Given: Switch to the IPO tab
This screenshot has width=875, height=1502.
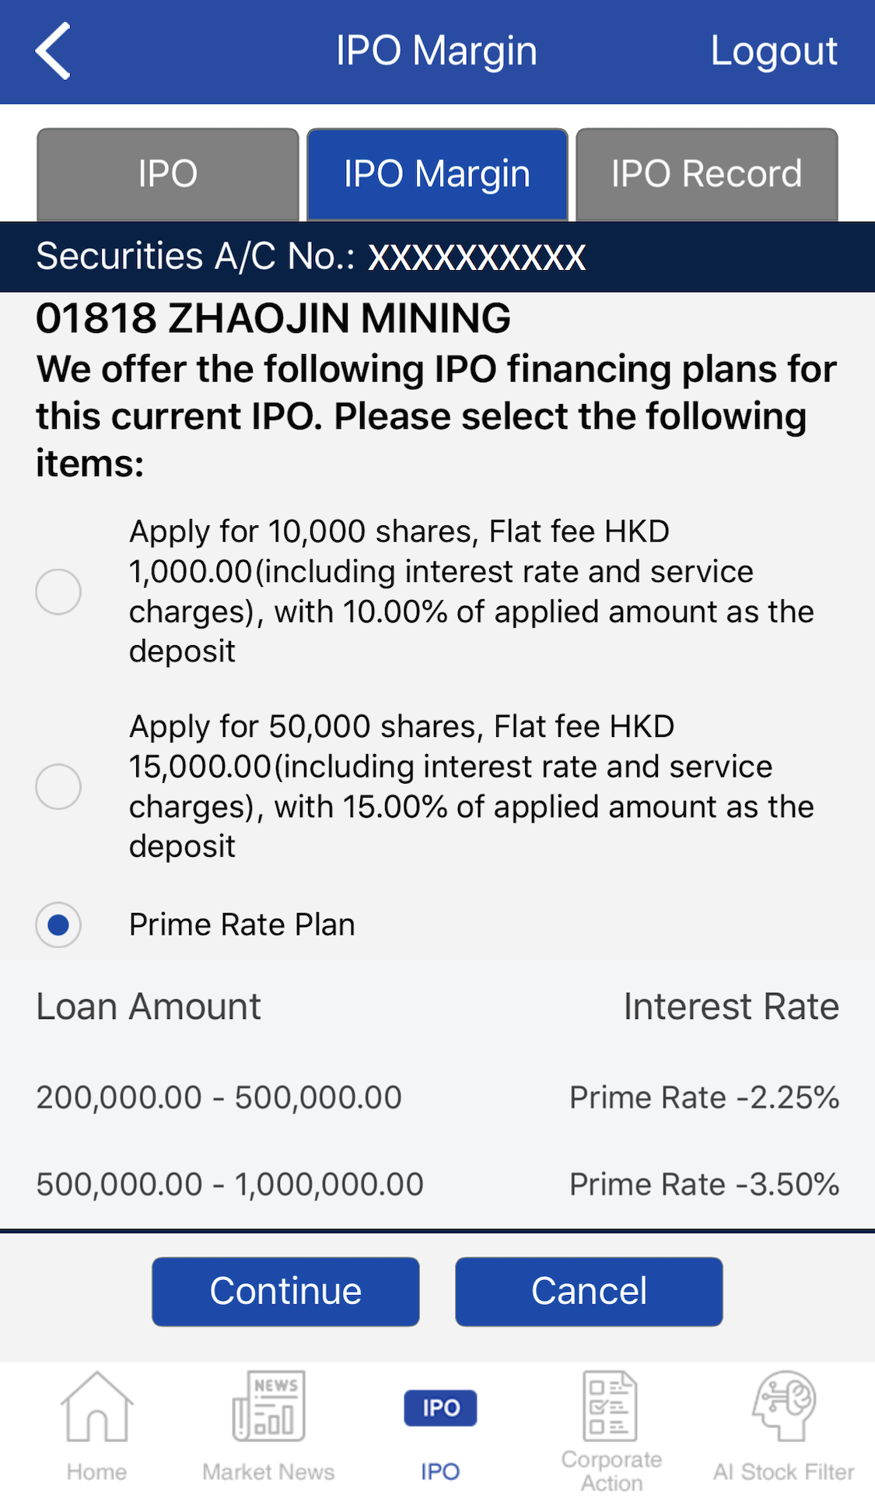Looking at the screenshot, I should [x=168, y=174].
